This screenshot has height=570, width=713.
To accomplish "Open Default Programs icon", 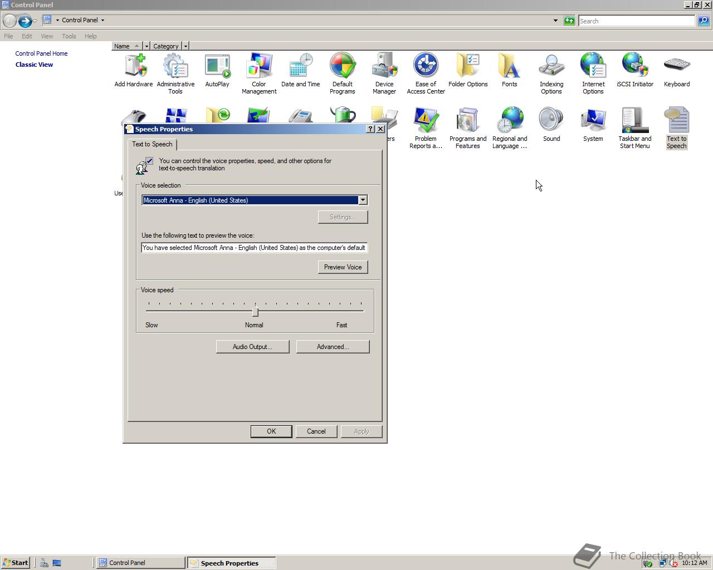I will [343, 73].
